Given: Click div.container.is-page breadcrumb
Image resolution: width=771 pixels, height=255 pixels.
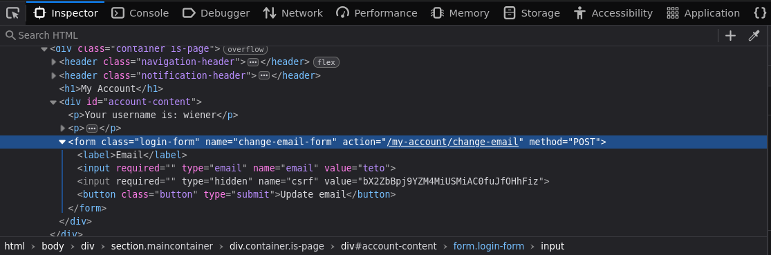Looking at the screenshot, I should pos(277,246).
